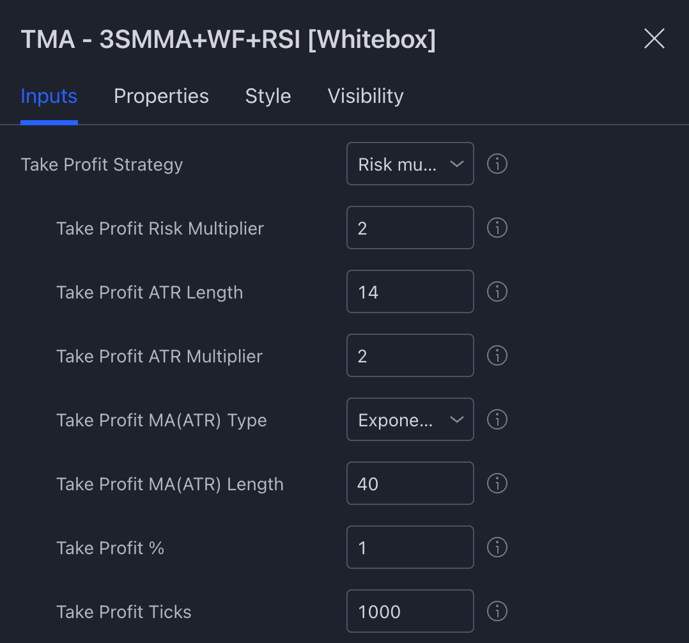This screenshot has width=689, height=643.
Task: Open the Style tab
Action: click(x=268, y=96)
